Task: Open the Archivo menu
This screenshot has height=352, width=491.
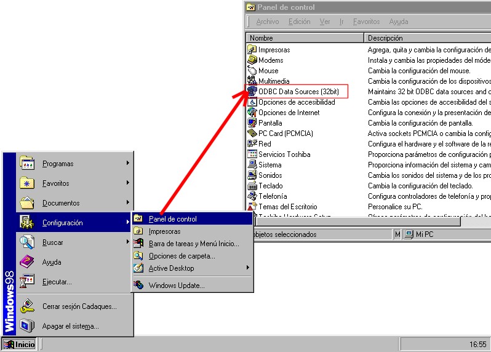Action: pyautogui.click(x=268, y=22)
